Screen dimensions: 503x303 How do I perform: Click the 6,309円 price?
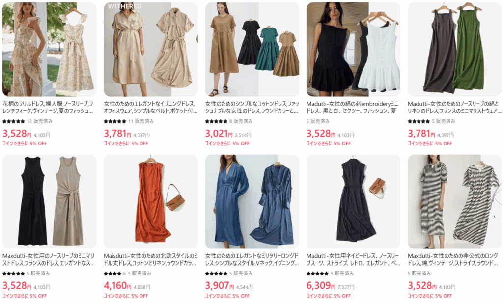(321, 285)
